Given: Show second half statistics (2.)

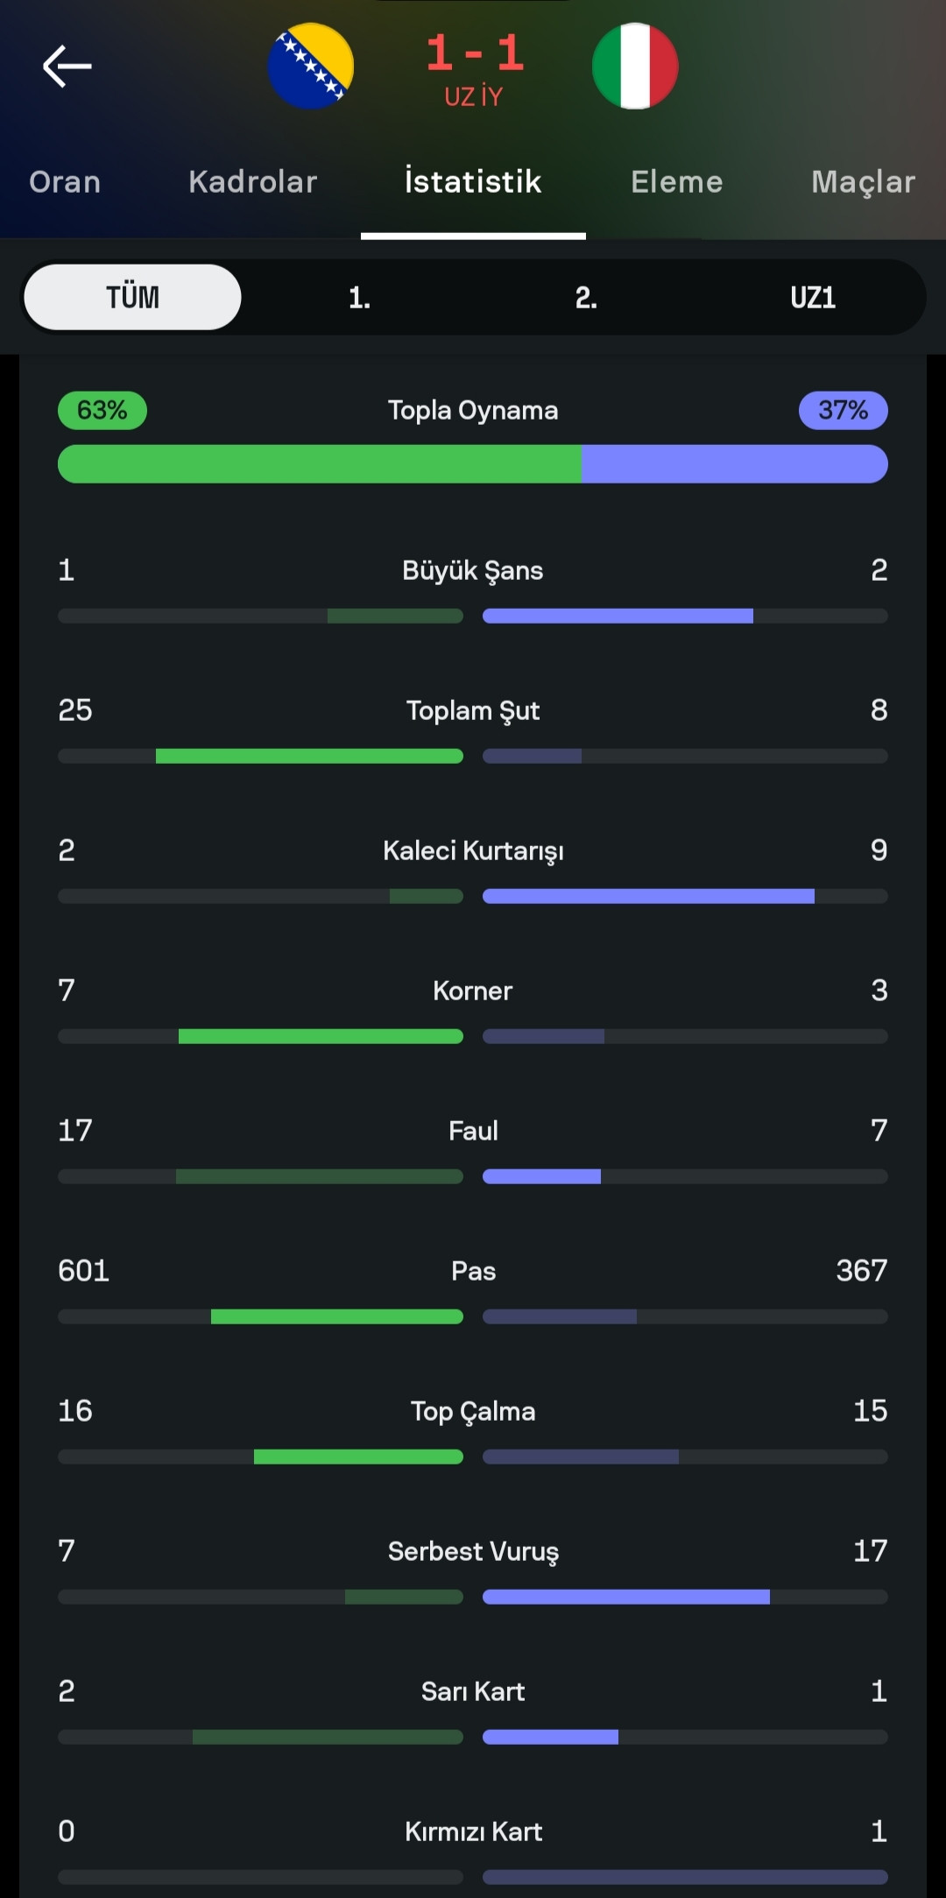Looking at the screenshot, I should [x=586, y=298].
